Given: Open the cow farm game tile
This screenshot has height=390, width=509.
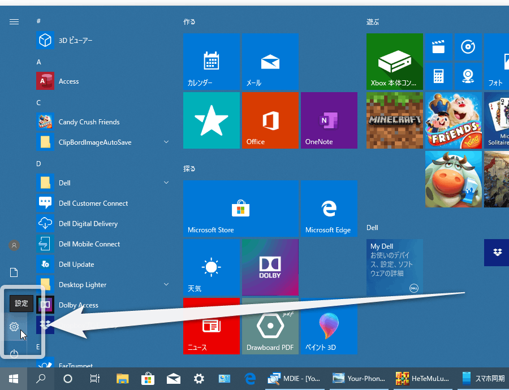Looking at the screenshot, I should click(454, 179).
